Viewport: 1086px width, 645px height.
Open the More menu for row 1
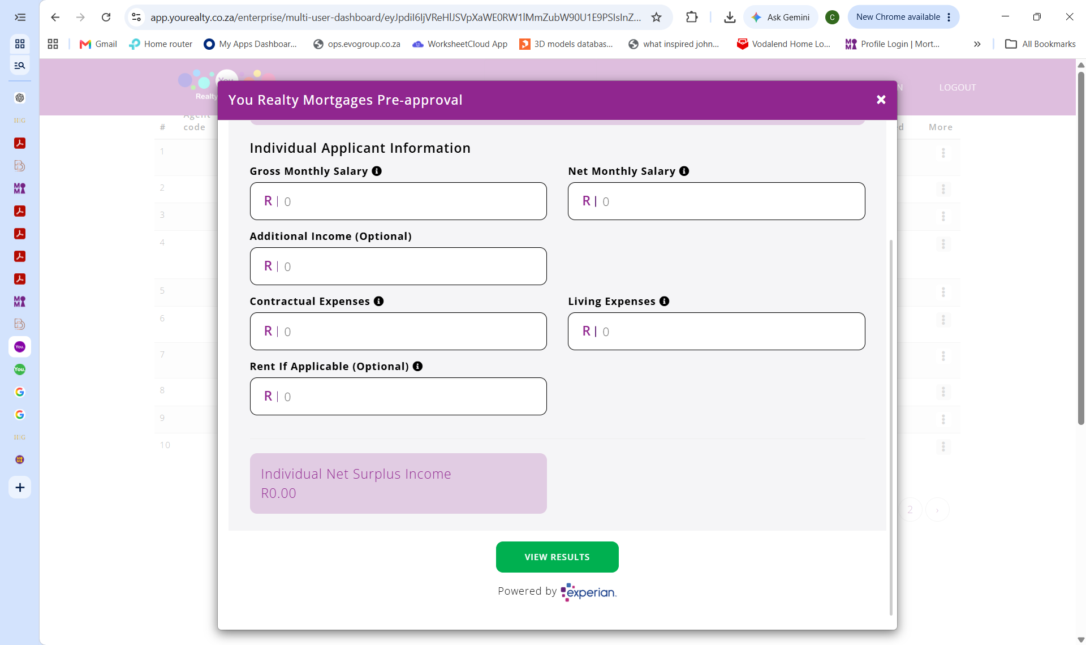pyautogui.click(x=943, y=153)
